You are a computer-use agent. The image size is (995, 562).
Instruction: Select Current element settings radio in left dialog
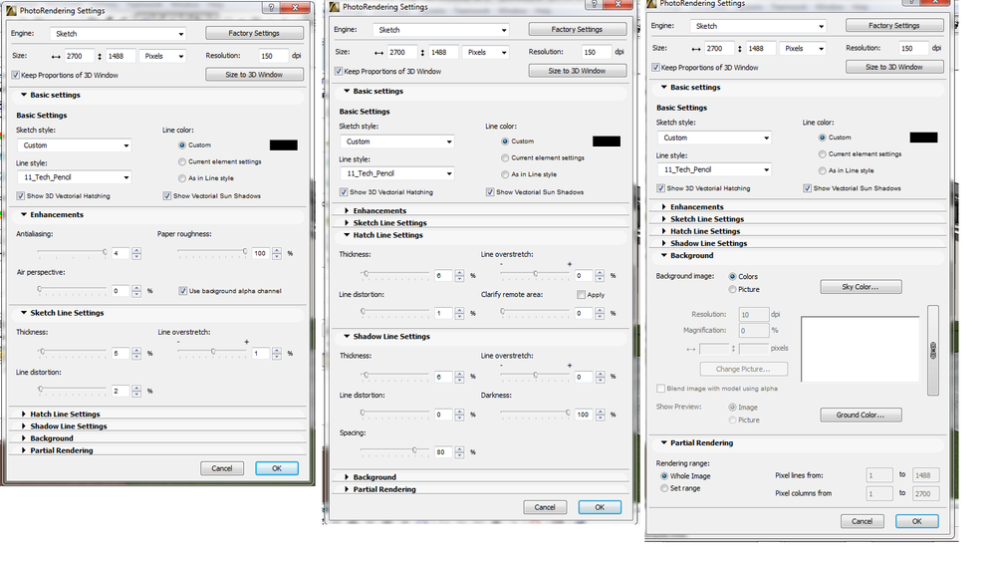(x=182, y=161)
